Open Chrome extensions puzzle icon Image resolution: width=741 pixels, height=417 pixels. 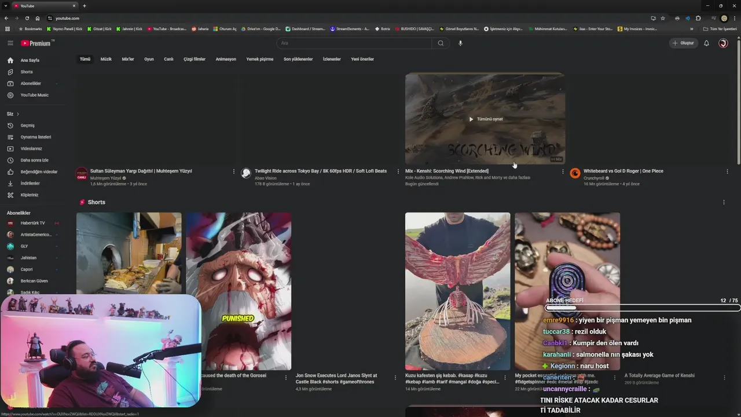[x=698, y=18]
